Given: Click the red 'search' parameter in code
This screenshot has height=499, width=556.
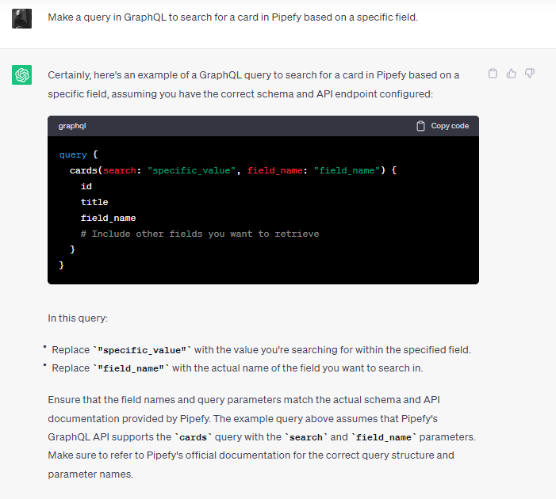Looking at the screenshot, I should coord(120,171).
